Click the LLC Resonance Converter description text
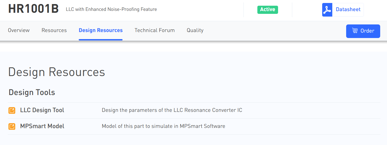Image resolution: width=387 pixels, height=145 pixels. point(172,110)
